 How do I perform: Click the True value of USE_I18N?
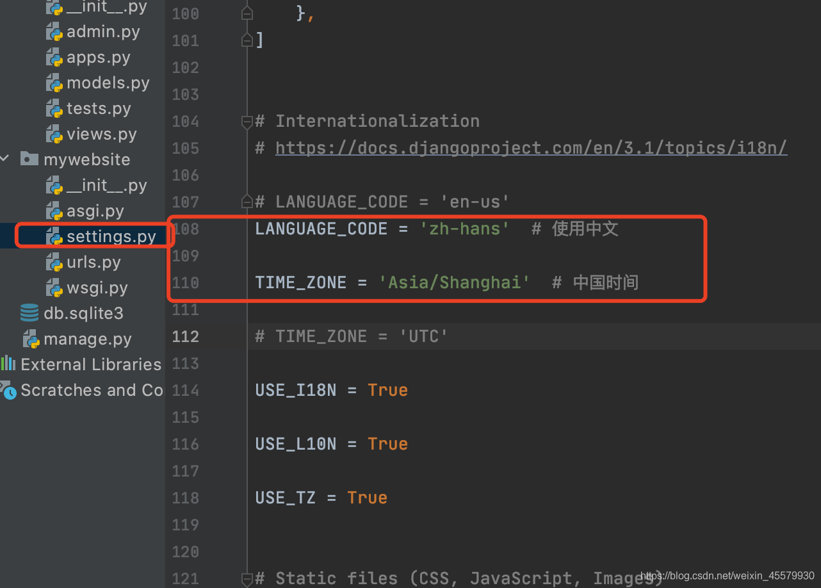(x=387, y=390)
